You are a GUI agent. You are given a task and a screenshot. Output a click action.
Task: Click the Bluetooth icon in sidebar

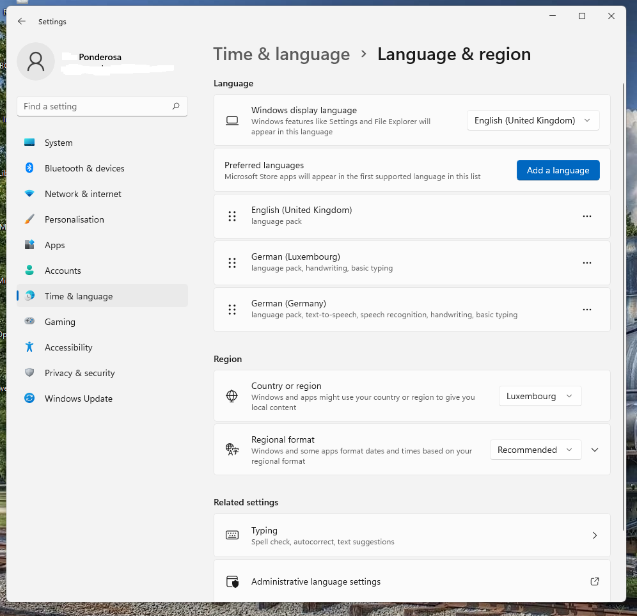[x=29, y=168]
